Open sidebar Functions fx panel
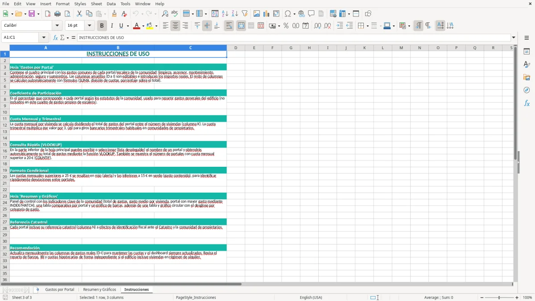Image resolution: width=535 pixels, height=301 pixels. coord(527,103)
